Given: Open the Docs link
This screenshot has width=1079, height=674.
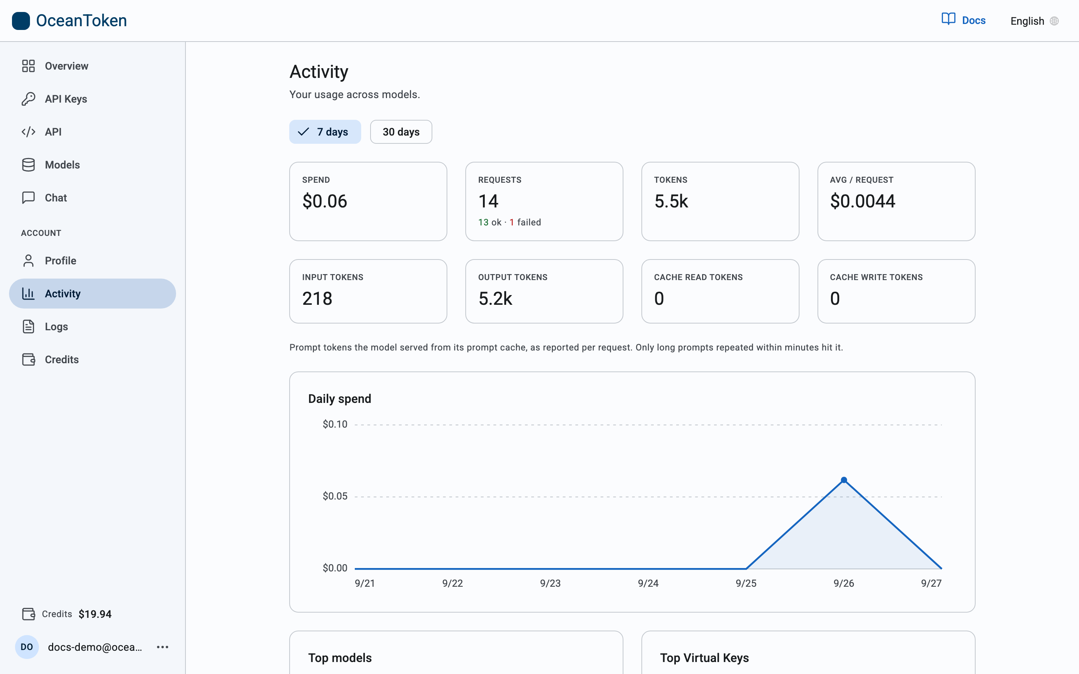Looking at the screenshot, I should click(x=964, y=20).
